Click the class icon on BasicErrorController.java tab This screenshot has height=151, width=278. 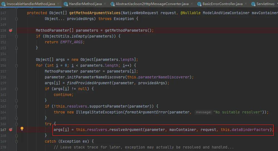(200, 4)
